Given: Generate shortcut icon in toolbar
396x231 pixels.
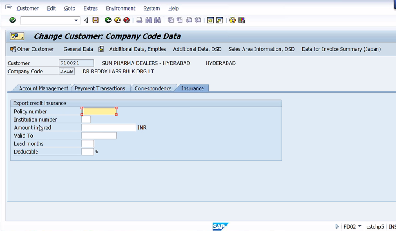Looking at the screenshot, I should [x=220, y=20].
